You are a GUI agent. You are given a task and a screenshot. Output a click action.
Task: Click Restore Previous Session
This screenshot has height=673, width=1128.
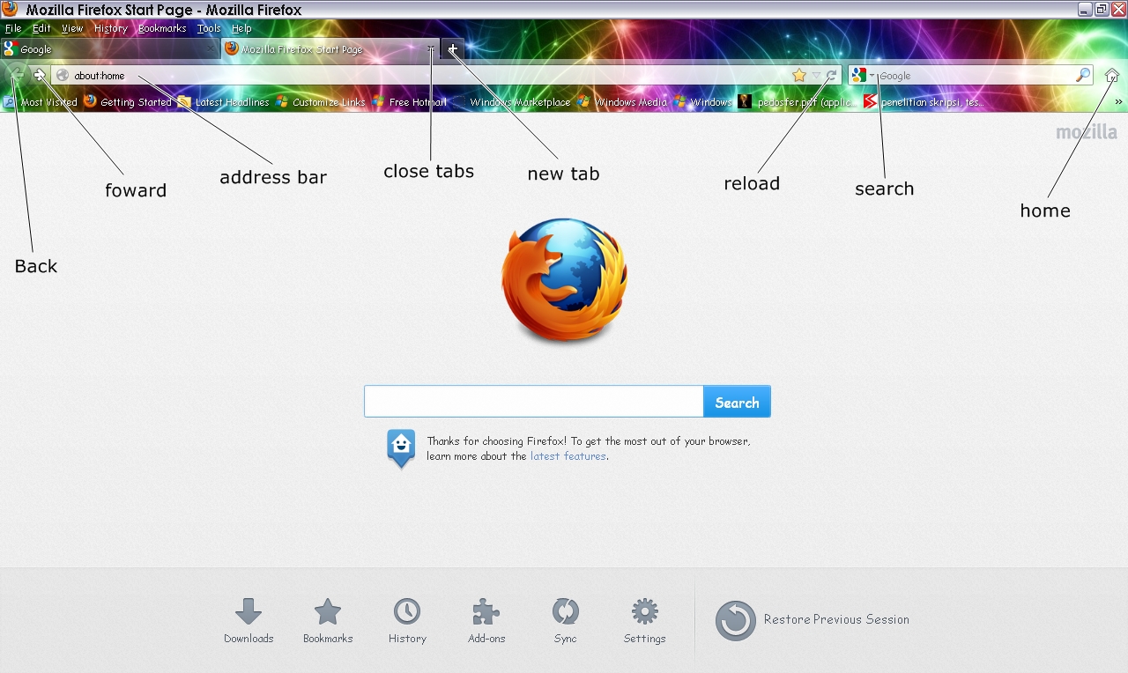(835, 618)
